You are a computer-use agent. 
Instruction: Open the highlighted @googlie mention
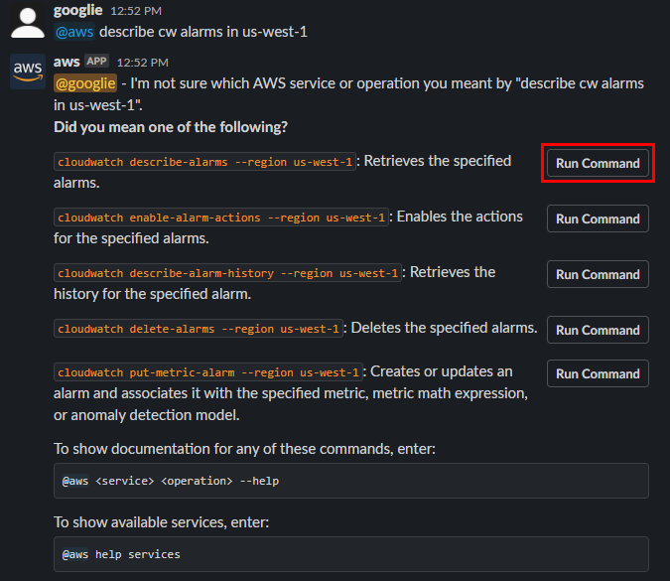85,83
